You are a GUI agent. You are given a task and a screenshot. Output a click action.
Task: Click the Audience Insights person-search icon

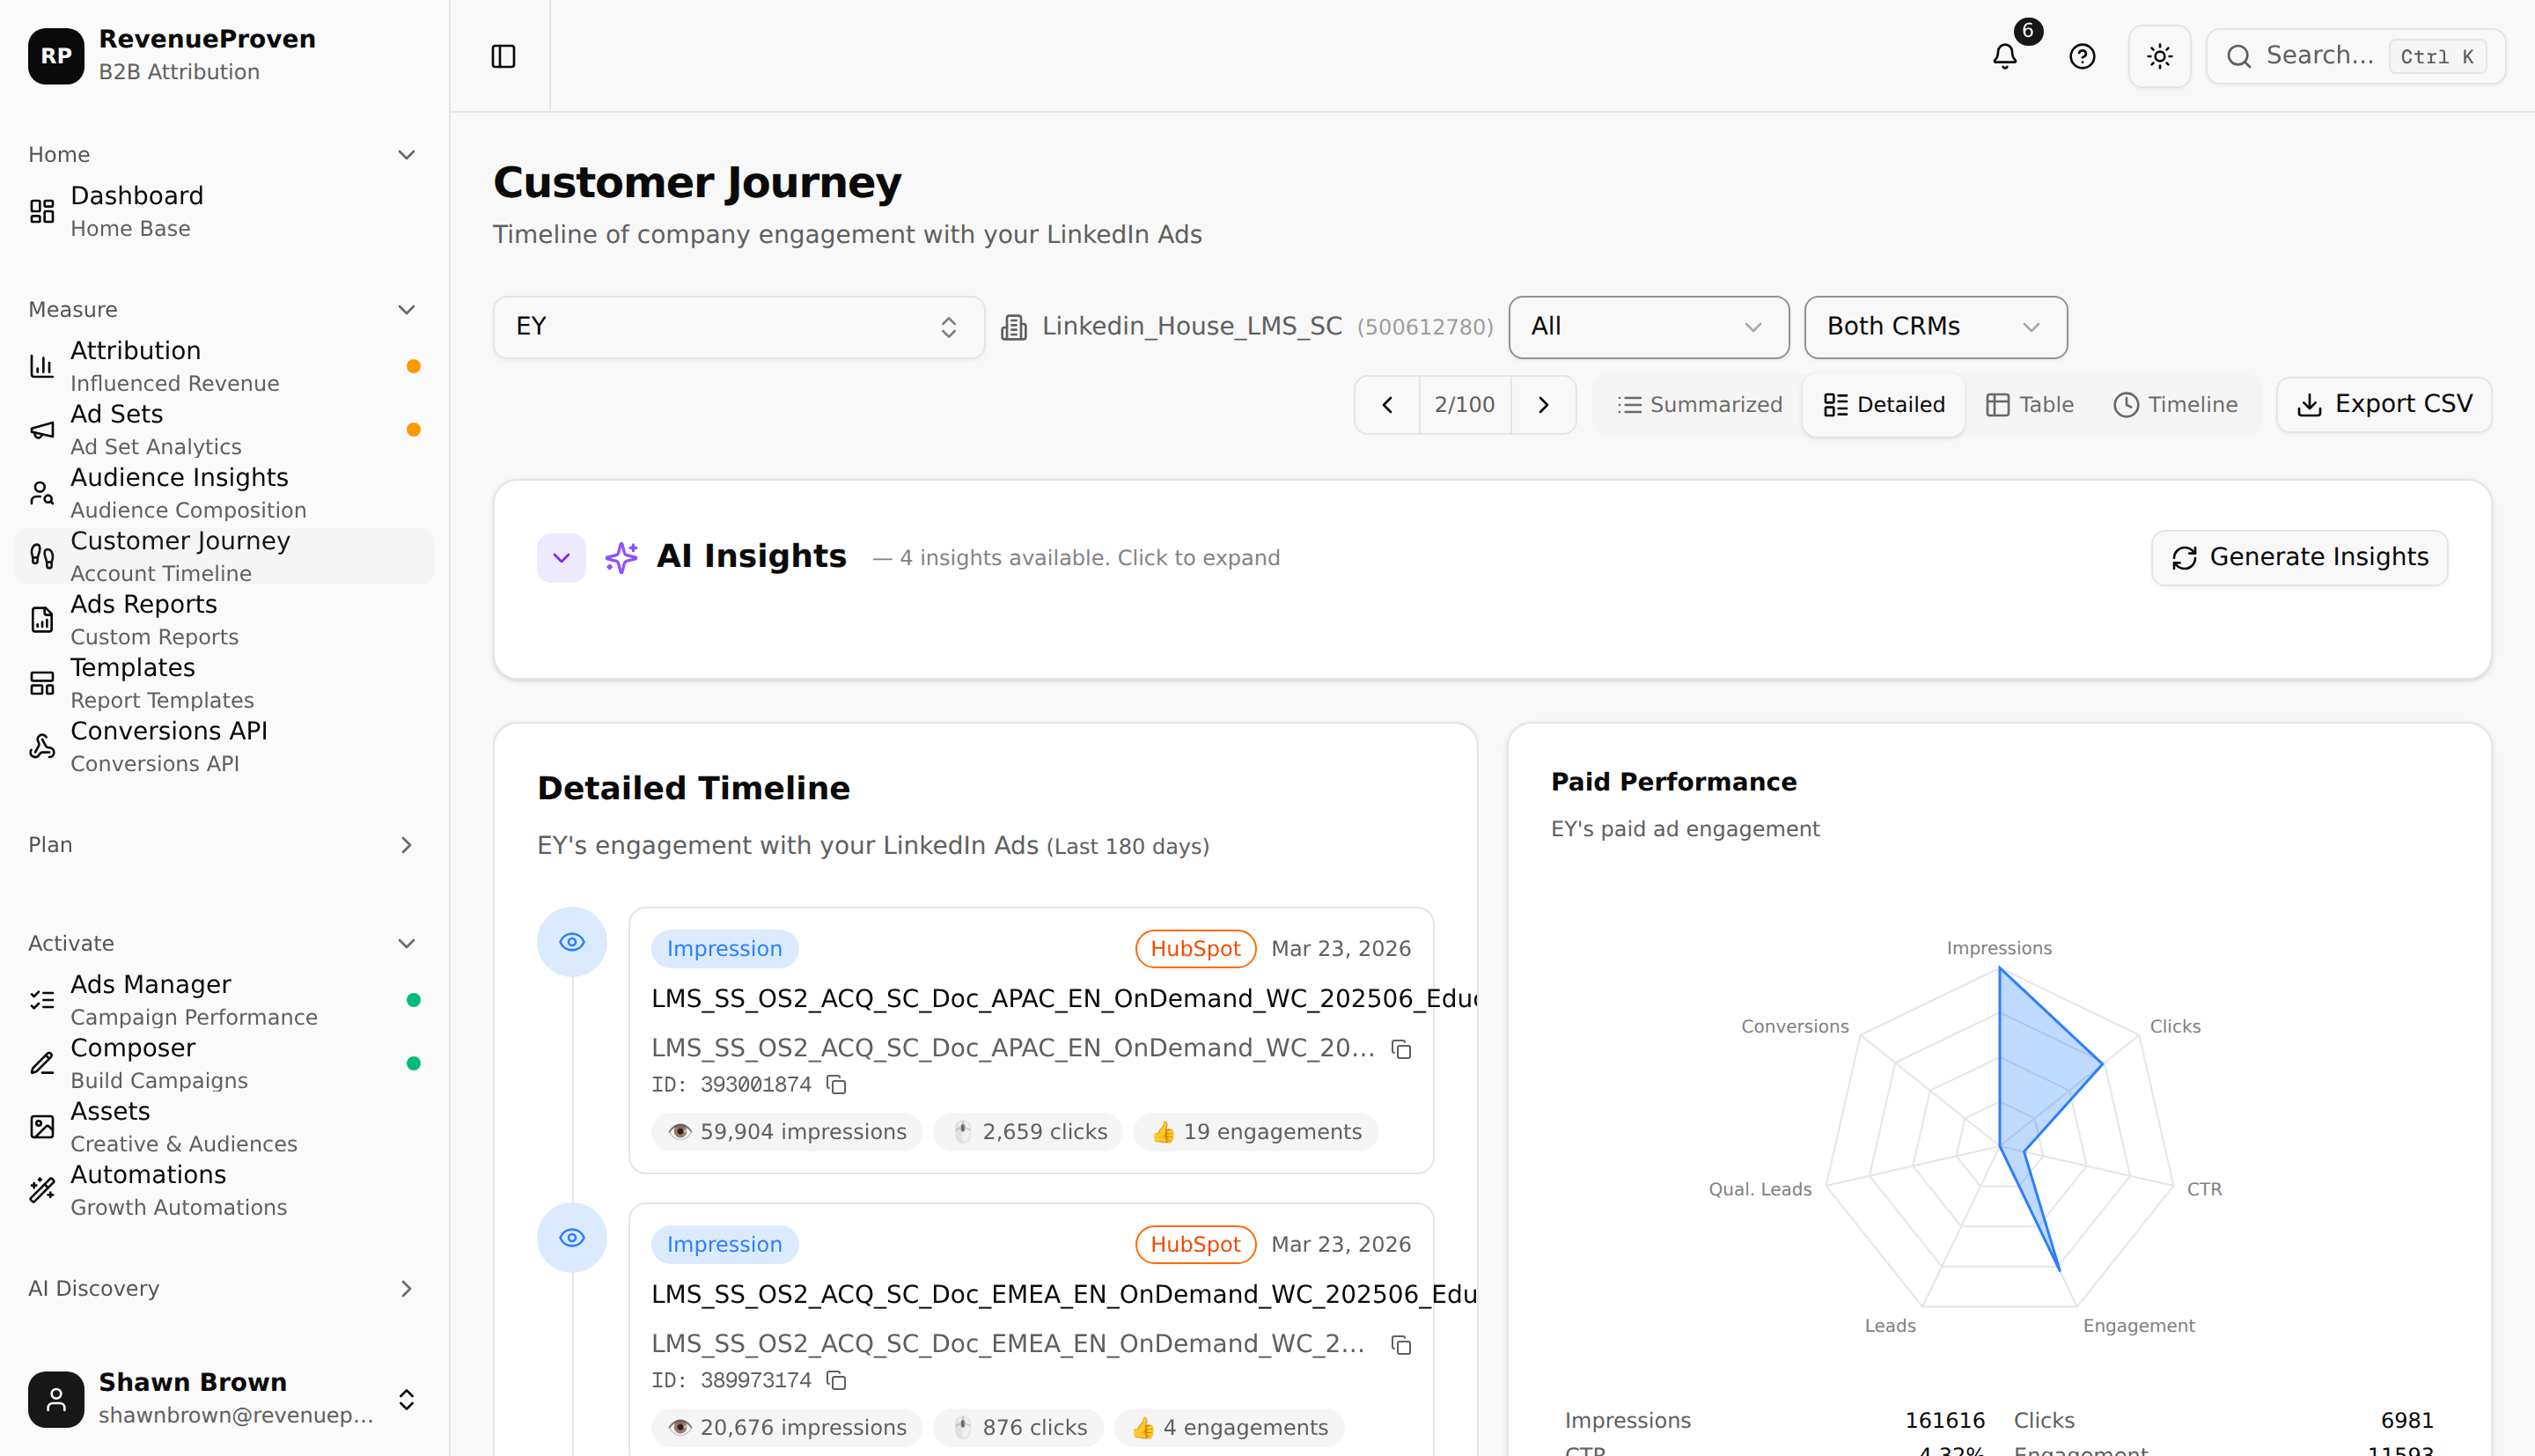(x=42, y=493)
